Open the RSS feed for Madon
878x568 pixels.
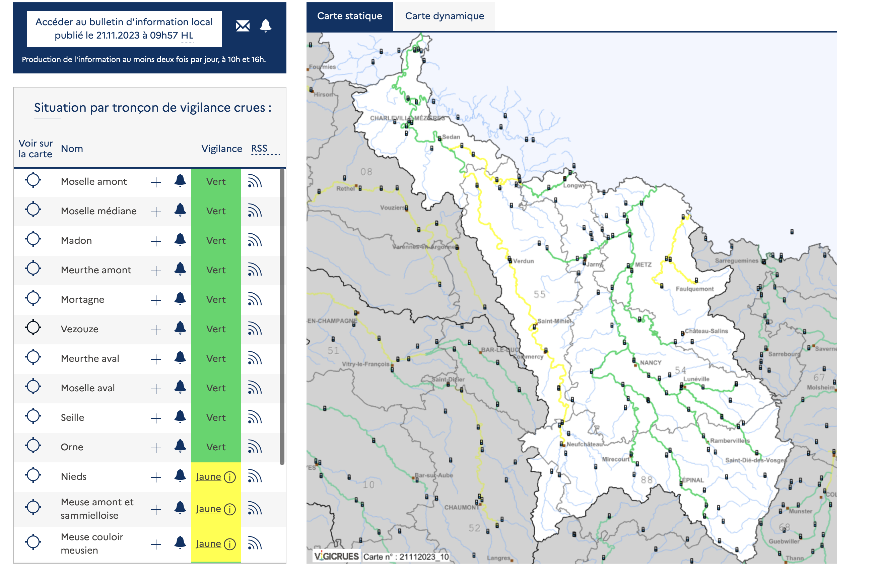(255, 240)
